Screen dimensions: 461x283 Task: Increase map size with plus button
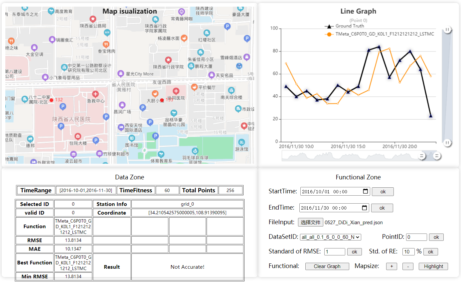pos(391,266)
